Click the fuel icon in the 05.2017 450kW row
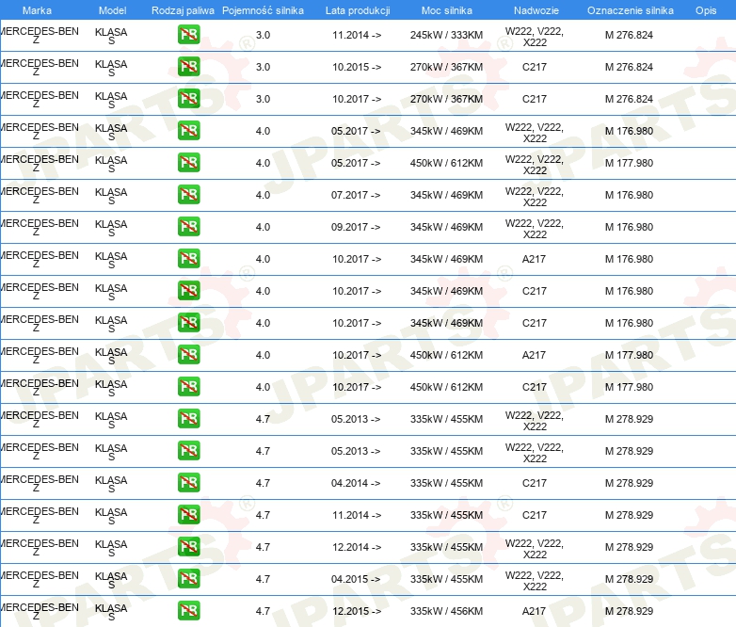Viewport: 736px width, 627px height. [x=188, y=163]
